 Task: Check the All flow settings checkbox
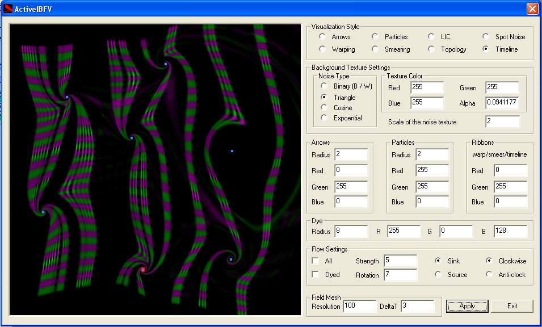[316, 261]
